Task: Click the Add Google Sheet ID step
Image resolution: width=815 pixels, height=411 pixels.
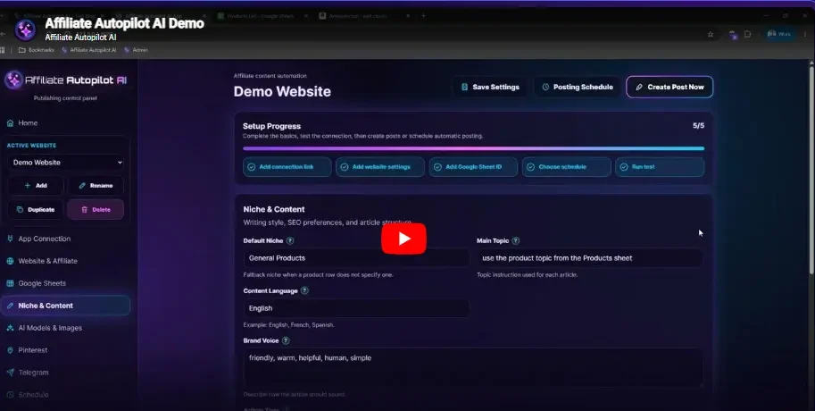Action: [x=473, y=167]
